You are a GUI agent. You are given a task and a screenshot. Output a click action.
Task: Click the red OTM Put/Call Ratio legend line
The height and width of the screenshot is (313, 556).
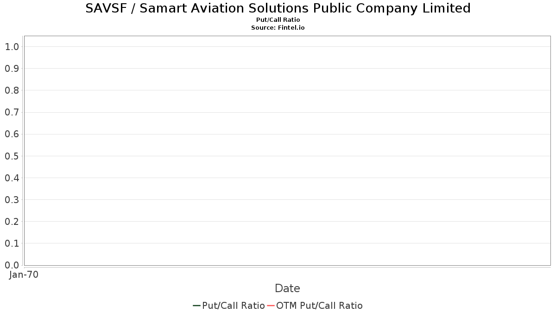coord(271,306)
